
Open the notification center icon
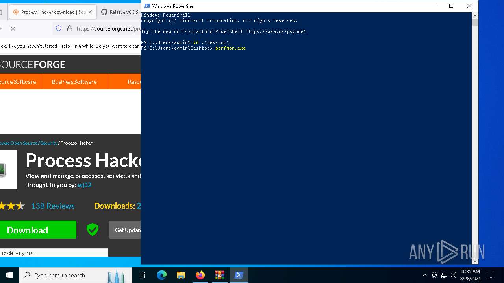coord(491,275)
